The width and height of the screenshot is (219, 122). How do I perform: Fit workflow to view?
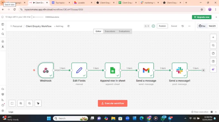pyautogui.click(x=12, y=103)
